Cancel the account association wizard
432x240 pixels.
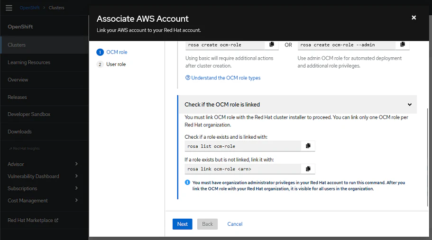[x=235, y=224]
